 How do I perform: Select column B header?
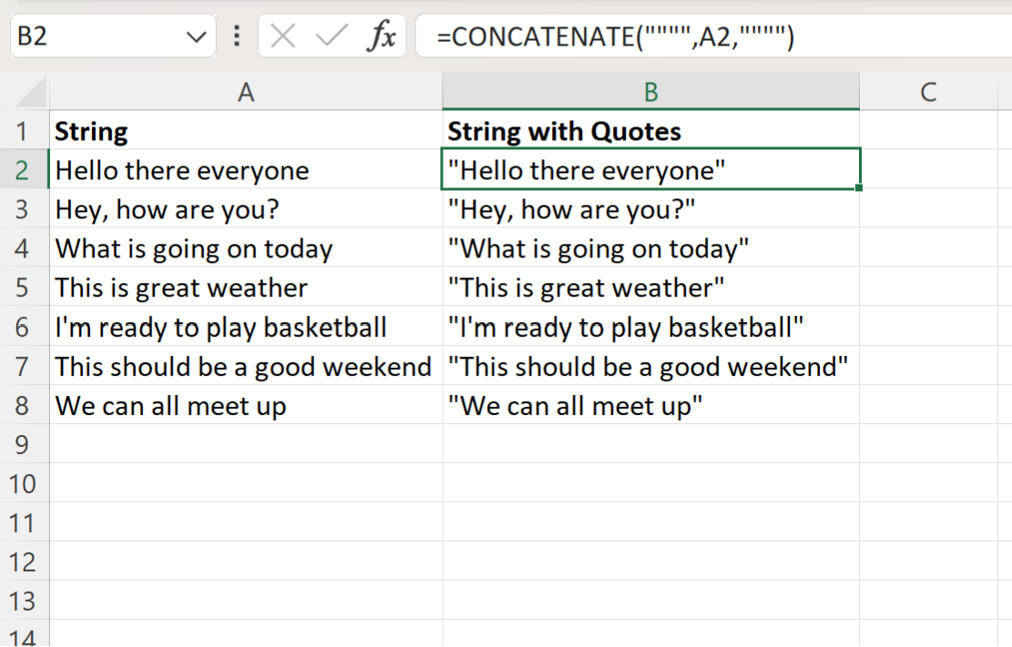[649, 91]
